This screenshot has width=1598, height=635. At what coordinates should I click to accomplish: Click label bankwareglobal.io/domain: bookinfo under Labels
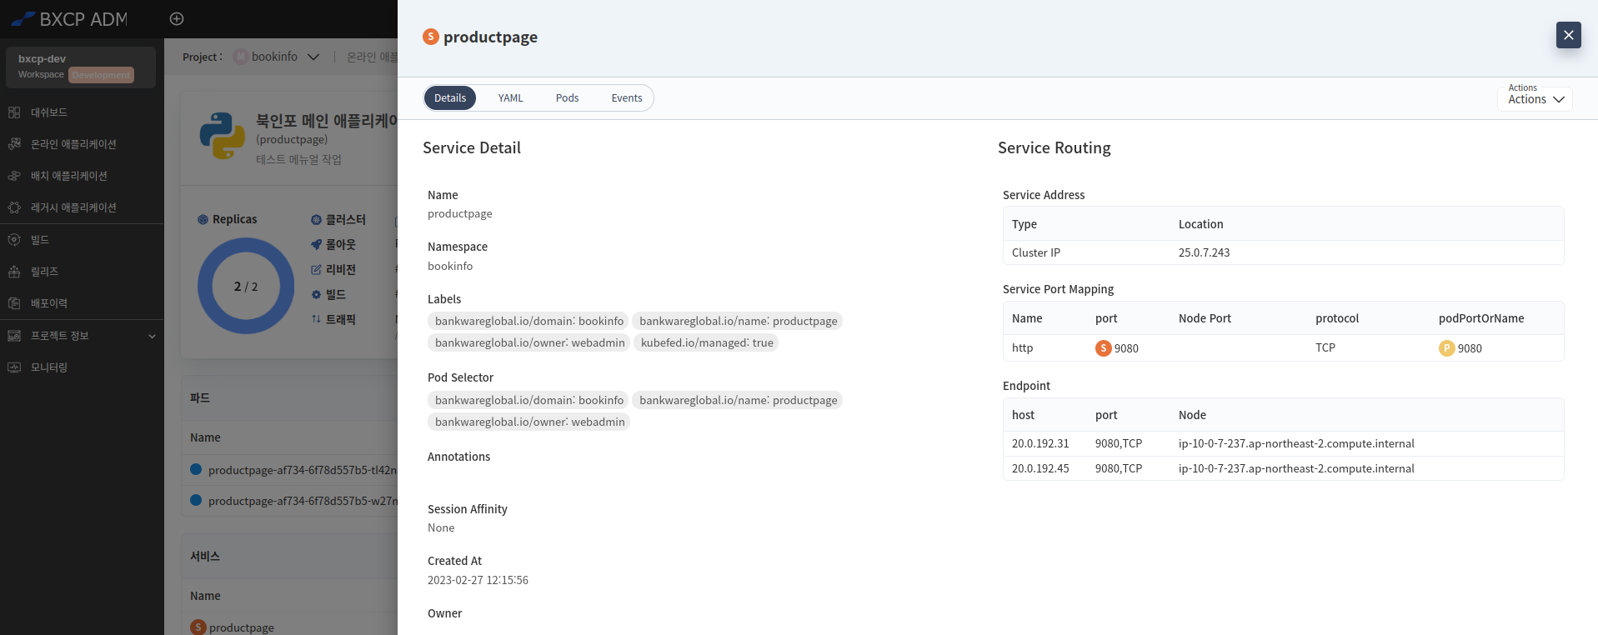(529, 321)
